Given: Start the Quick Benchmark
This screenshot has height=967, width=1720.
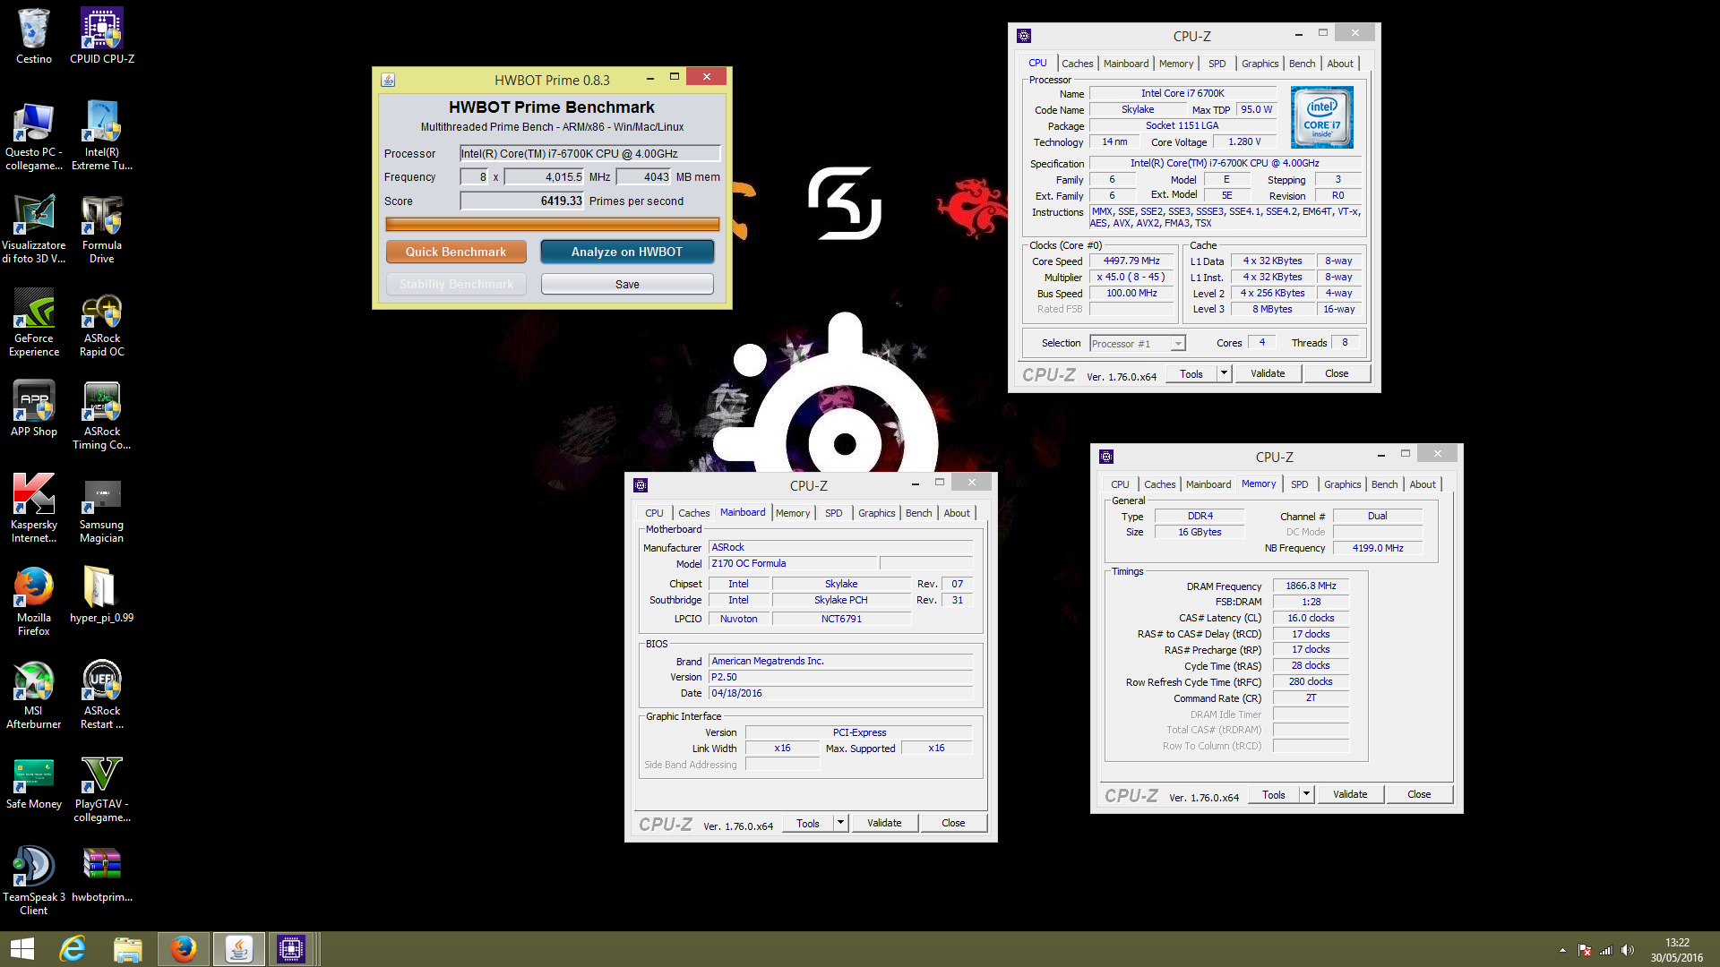Looking at the screenshot, I should click(456, 252).
